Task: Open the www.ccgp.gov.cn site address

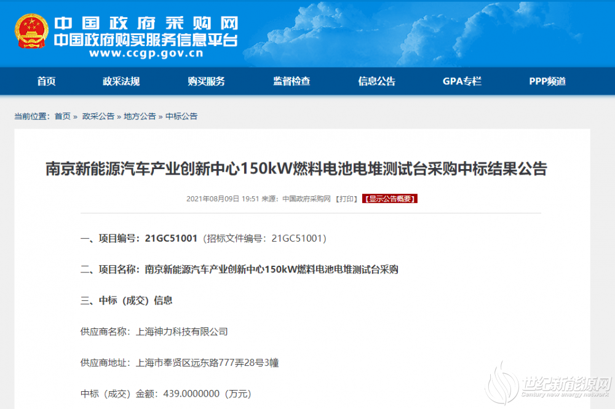Action: click(x=146, y=53)
